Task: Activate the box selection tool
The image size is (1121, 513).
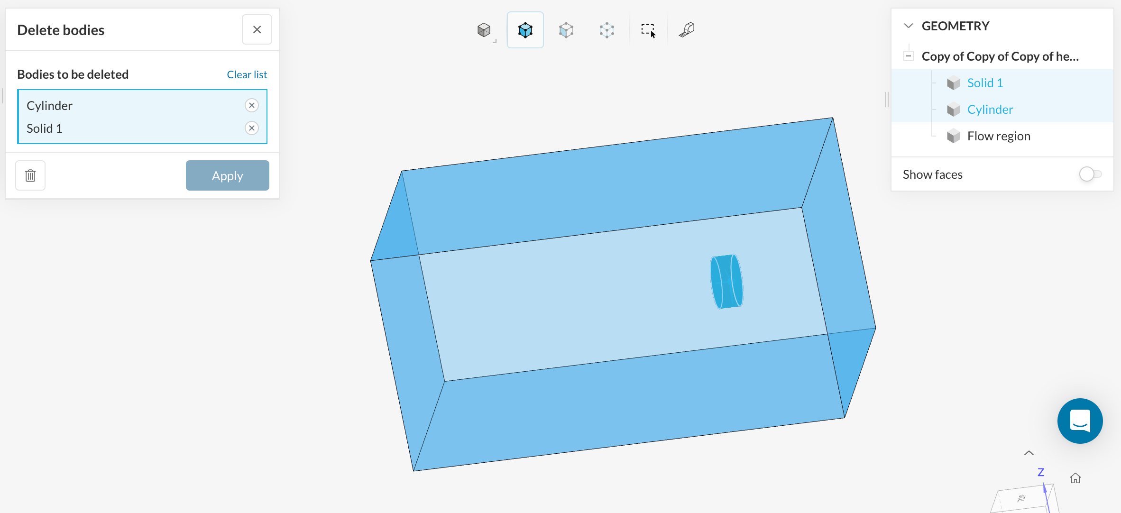Action: pyautogui.click(x=648, y=30)
